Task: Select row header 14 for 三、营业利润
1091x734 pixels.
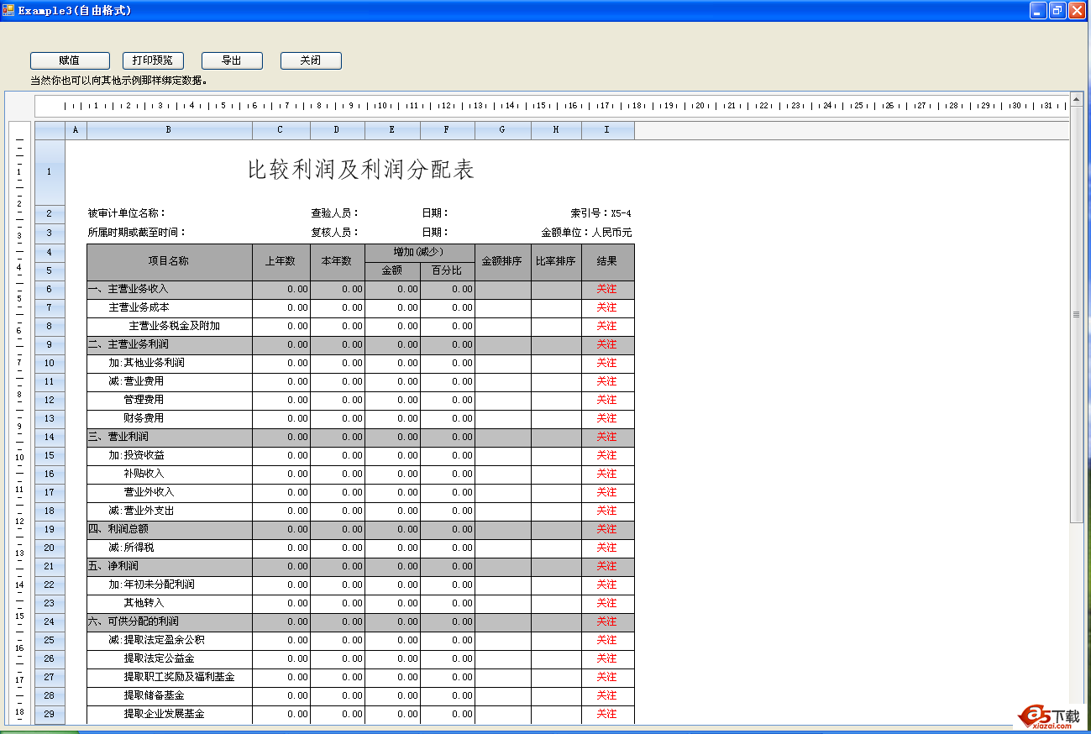Action: point(49,437)
